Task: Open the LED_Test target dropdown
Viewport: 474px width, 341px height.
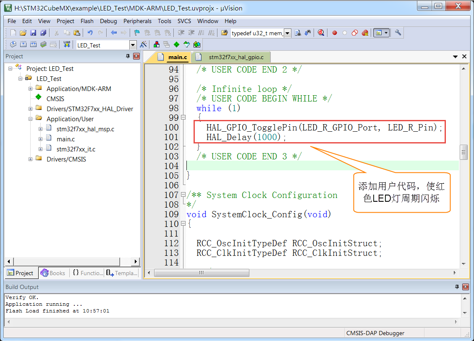Action: coord(132,45)
